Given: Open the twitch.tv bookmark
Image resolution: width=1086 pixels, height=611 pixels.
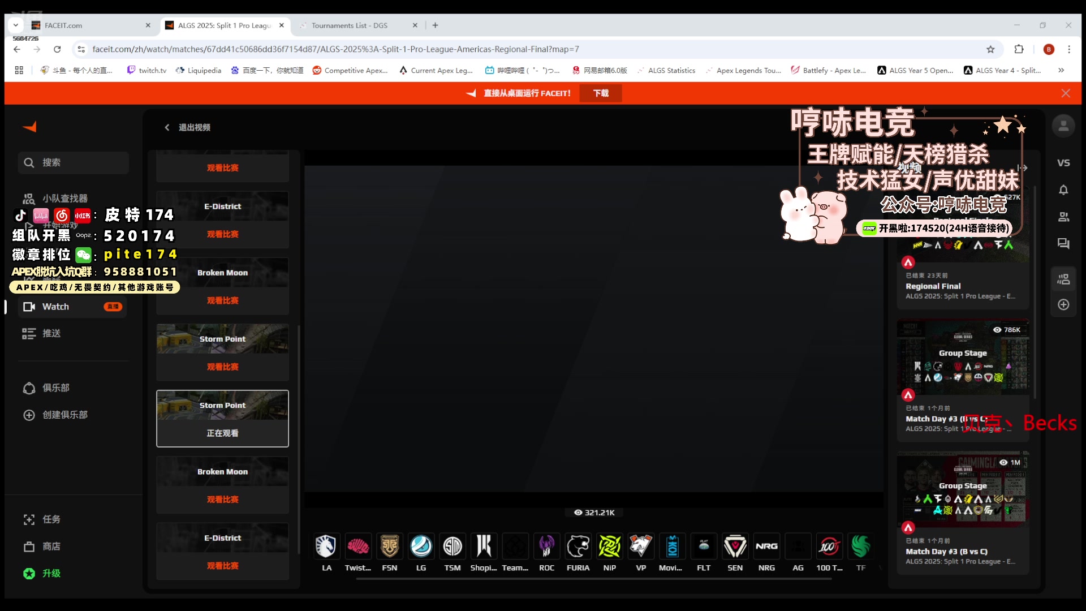Looking at the screenshot, I should 146,70.
